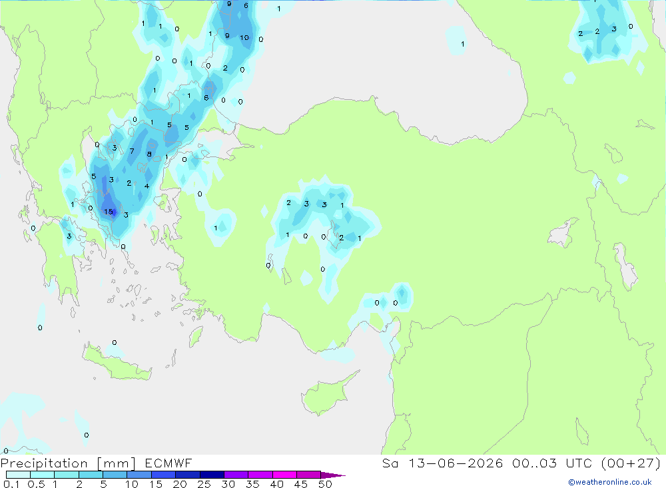Click the '7' precipitation value on map
The width and height of the screenshot is (666, 488).
(x=132, y=151)
